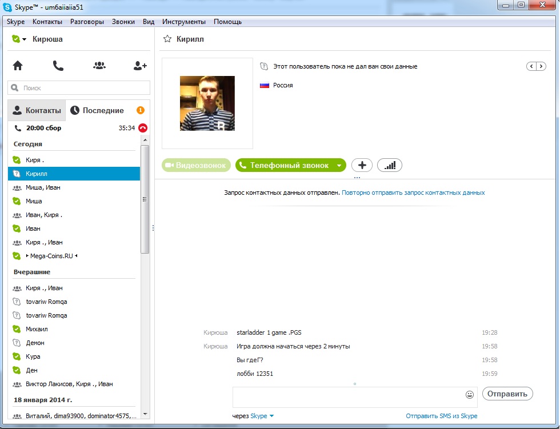Image resolution: width=560 pixels, height=429 pixels.
Task: Click the orange unread notification badge
Action: pyautogui.click(x=141, y=110)
